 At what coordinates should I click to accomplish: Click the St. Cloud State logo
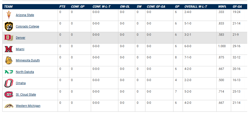pos(9,95)
